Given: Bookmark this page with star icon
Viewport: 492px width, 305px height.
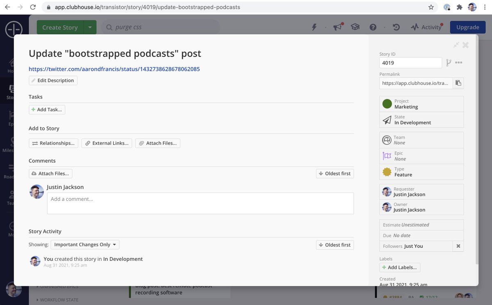Looking at the screenshot, I should coord(431,7).
